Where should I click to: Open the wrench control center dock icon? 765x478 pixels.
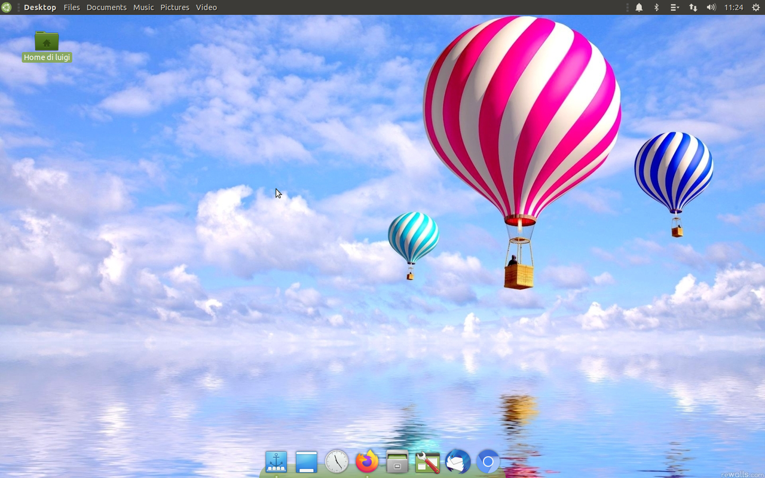[x=428, y=462]
